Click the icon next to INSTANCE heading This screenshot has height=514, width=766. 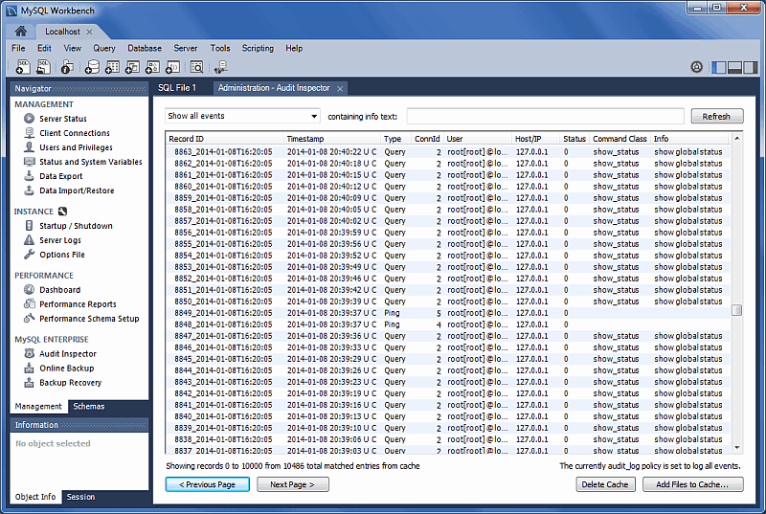(62, 212)
